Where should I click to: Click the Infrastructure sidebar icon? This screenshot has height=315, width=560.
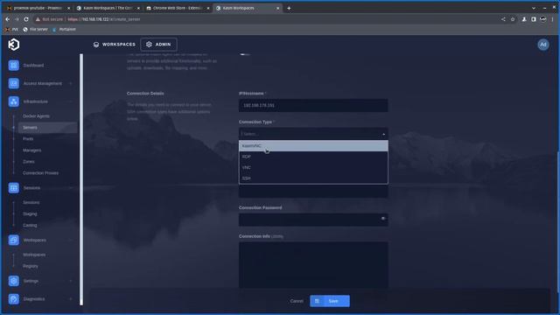tap(14, 101)
